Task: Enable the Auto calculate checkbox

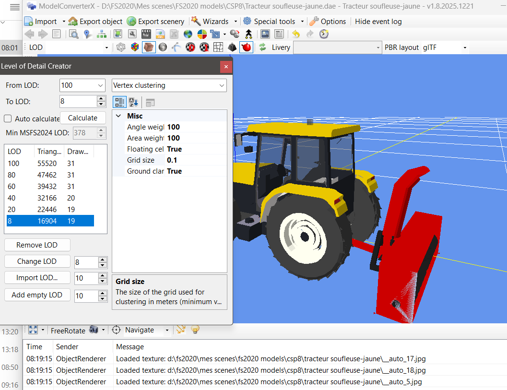Action: [x=8, y=118]
